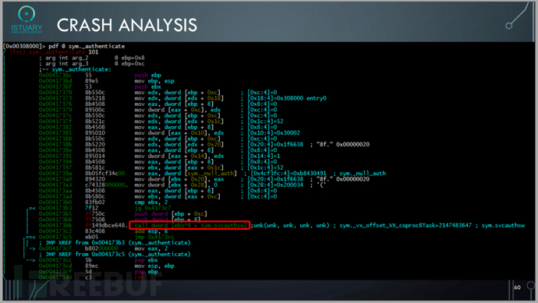Click the 'sym._vx_offset_VX_coproc8Task+2147483647' comment
Screen dimensions: 538x303
point(405,225)
